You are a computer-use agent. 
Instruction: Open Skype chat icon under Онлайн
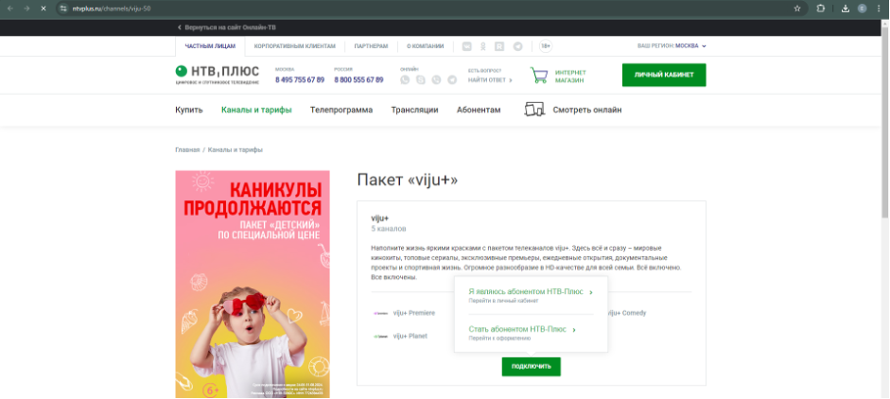pyautogui.click(x=421, y=80)
